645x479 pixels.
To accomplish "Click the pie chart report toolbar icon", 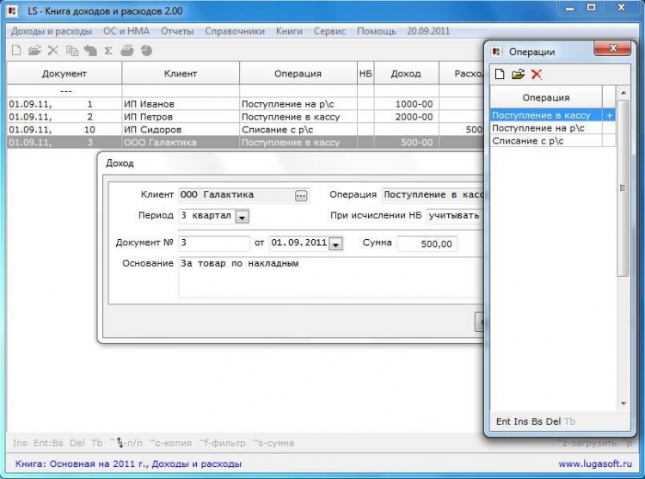I will tap(146, 51).
